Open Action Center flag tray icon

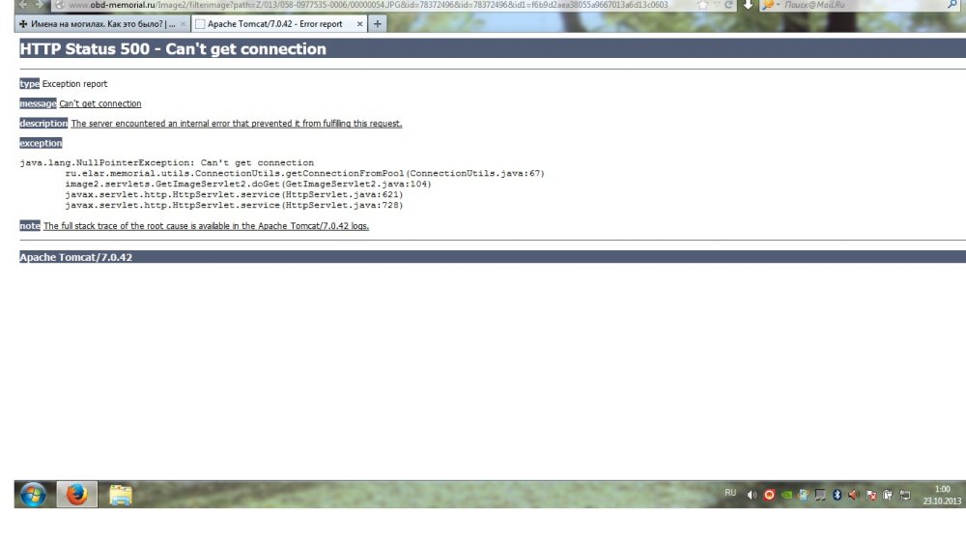point(871,495)
